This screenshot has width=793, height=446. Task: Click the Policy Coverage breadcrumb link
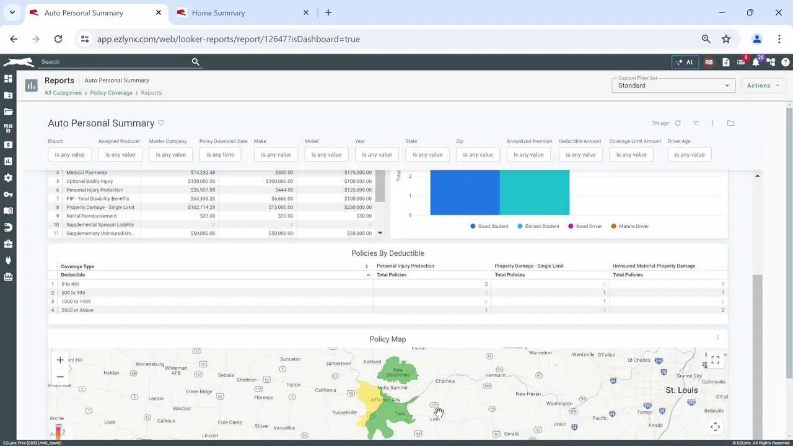click(111, 93)
